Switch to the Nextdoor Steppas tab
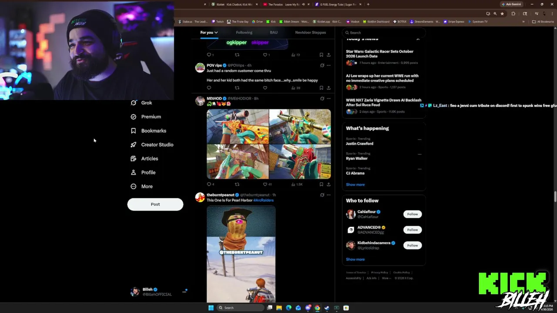This screenshot has height=313, width=557. (310, 33)
